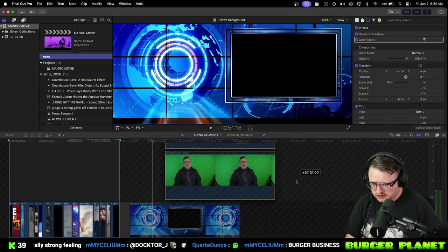Enter full screen viewer playback
Image resolution: width=448 pixels, height=252 pixels.
(348, 128)
